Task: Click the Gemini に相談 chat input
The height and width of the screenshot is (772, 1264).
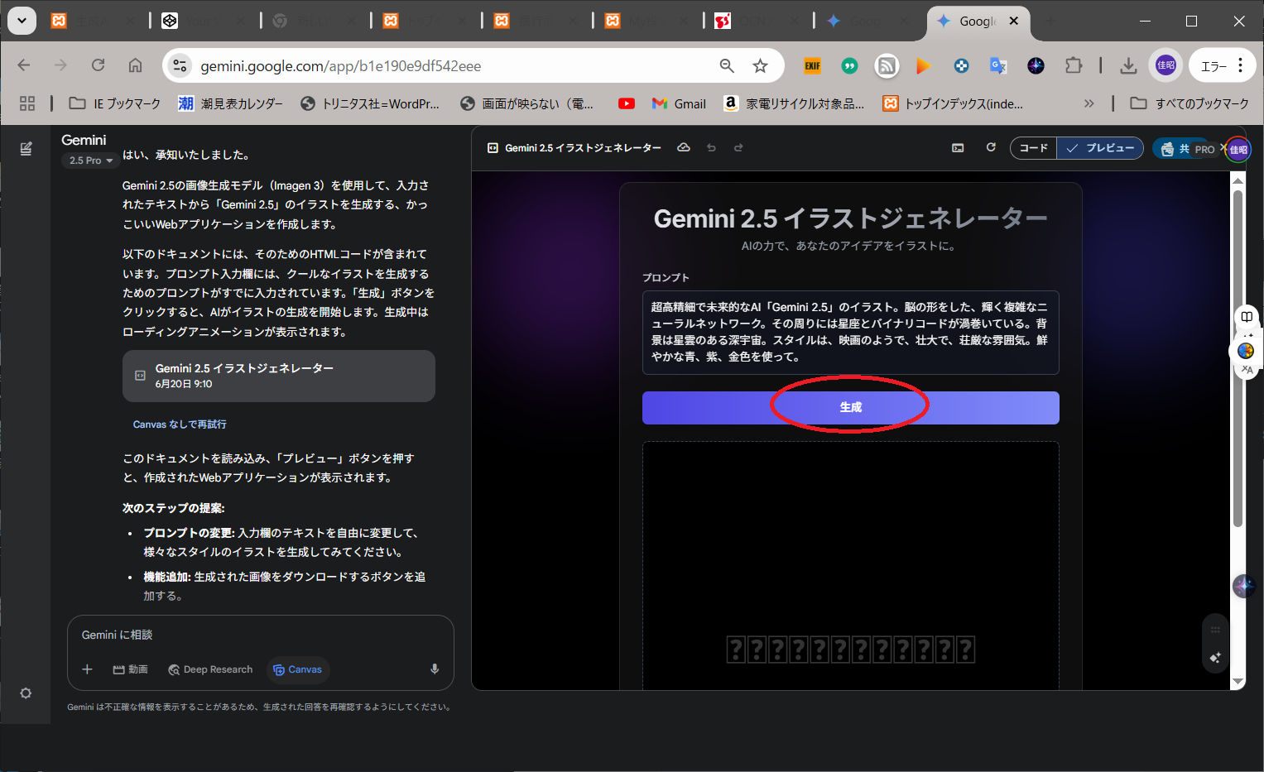Action: pyautogui.click(x=261, y=635)
